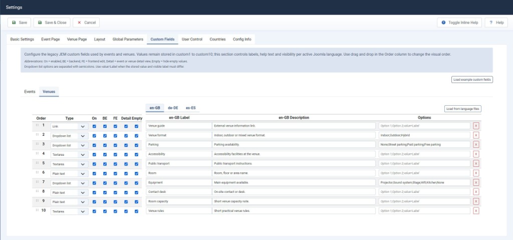The image size is (513, 240).
Task: Go to the Global Parameters tab
Action: coord(128,39)
